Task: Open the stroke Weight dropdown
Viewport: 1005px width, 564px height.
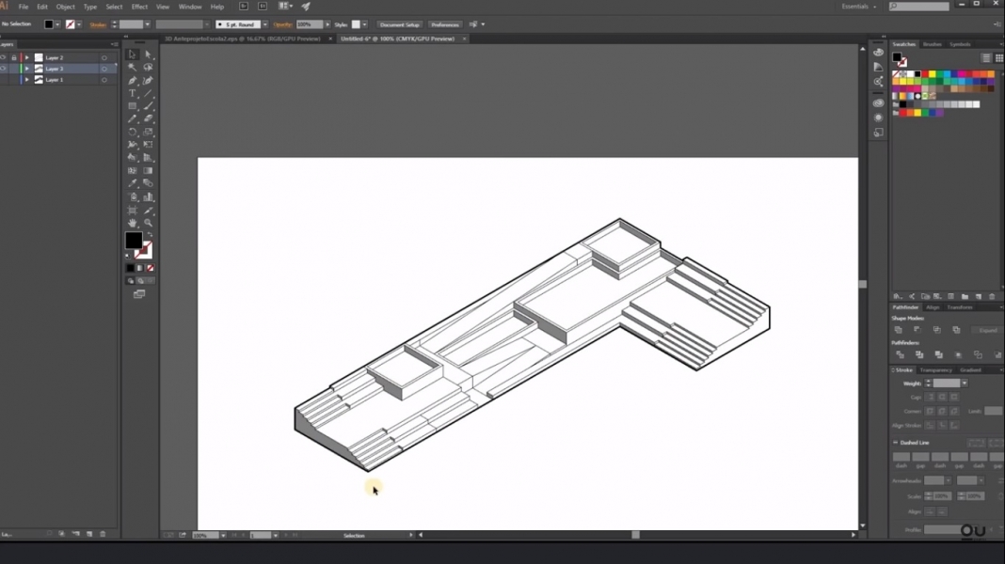Action: pyautogui.click(x=965, y=384)
